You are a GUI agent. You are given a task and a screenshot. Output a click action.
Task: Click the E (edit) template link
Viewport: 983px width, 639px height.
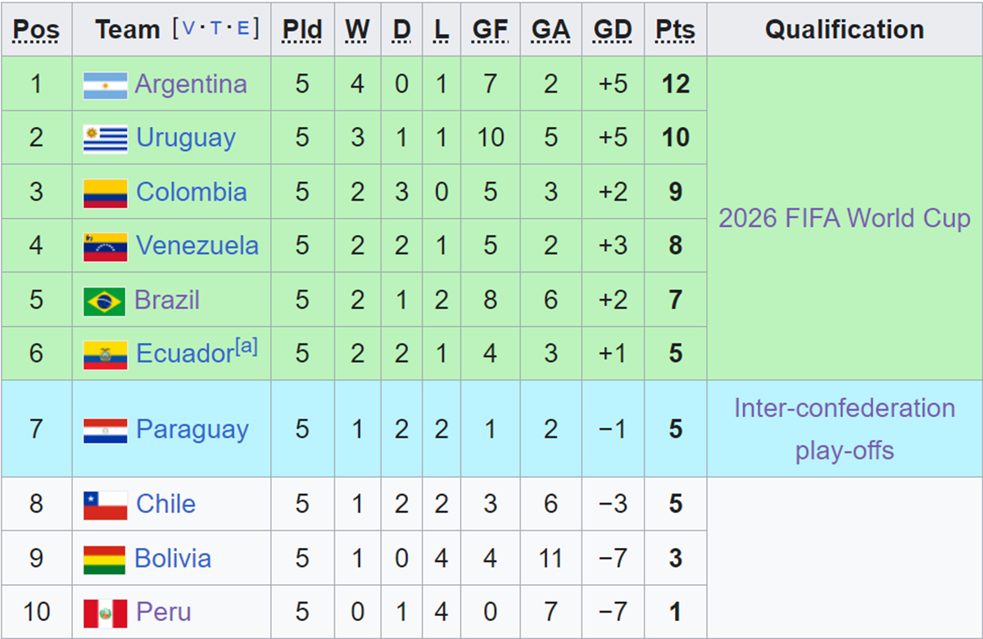[x=242, y=29]
